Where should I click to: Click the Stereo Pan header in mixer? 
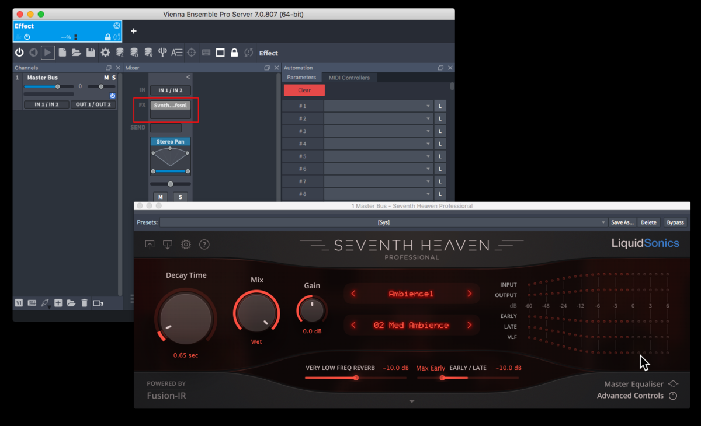[171, 142]
